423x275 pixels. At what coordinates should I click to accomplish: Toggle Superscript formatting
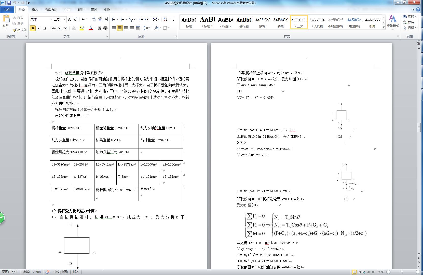65,28
